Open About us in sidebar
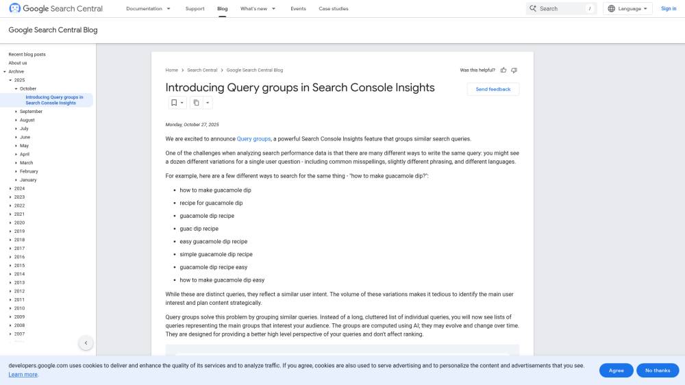Viewport: 685px width, 385px height. click(18, 63)
